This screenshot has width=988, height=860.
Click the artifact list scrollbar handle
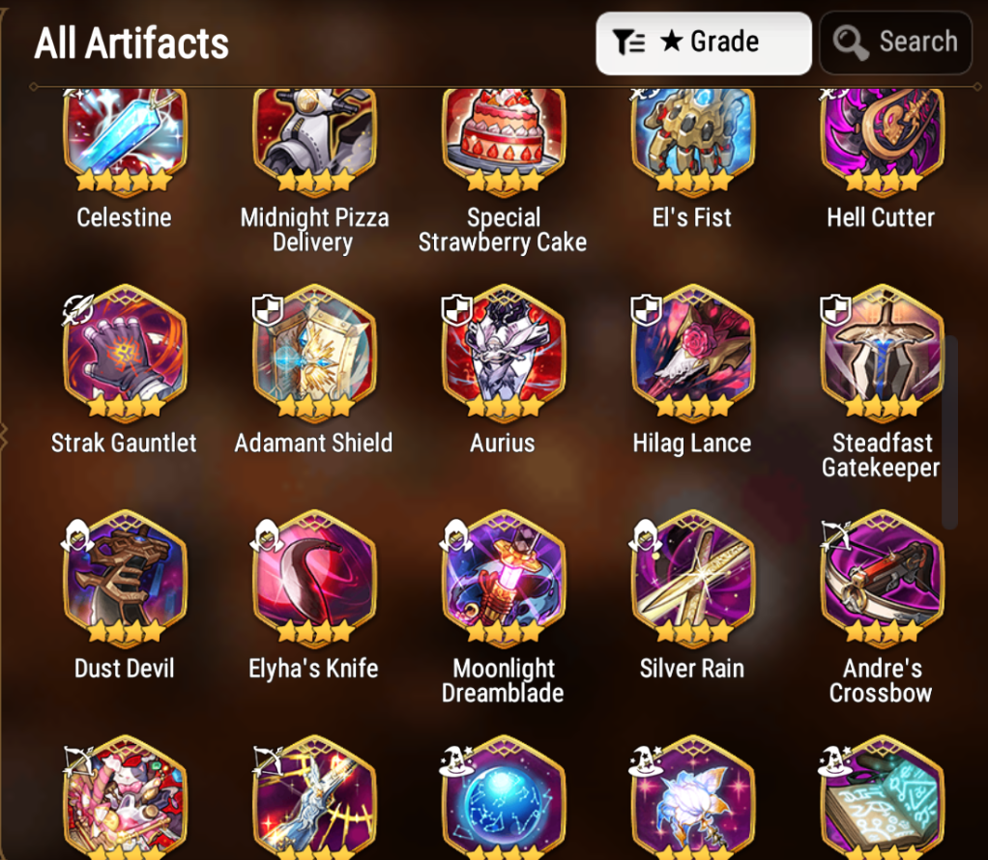[950, 432]
